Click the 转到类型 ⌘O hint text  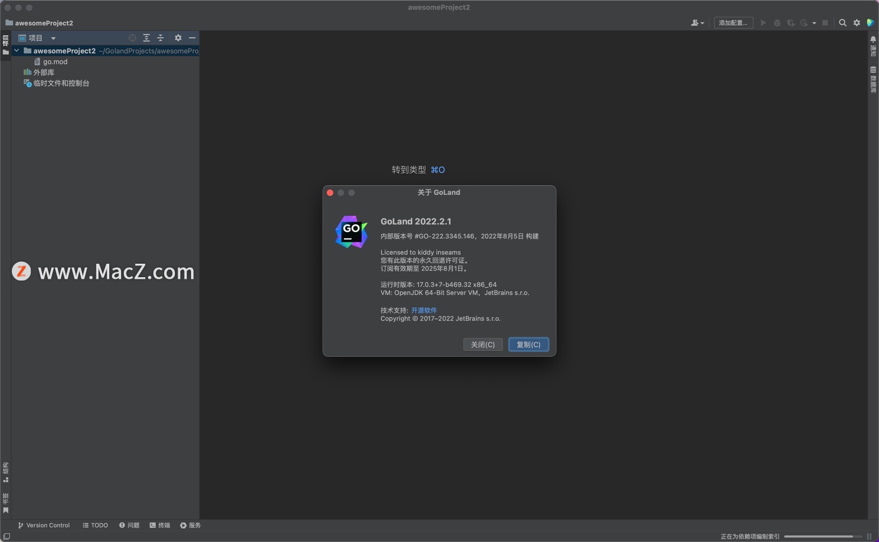point(418,170)
